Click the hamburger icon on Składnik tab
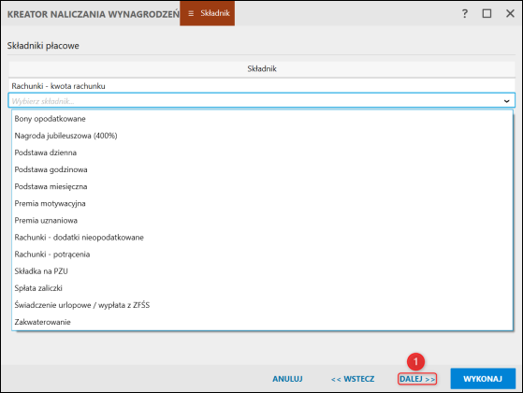 [191, 13]
